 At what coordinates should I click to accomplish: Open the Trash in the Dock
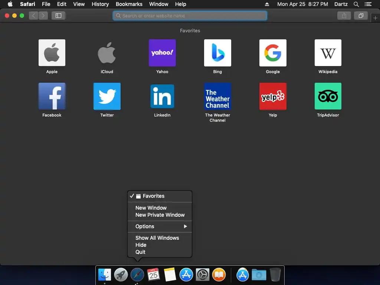tap(275, 275)
